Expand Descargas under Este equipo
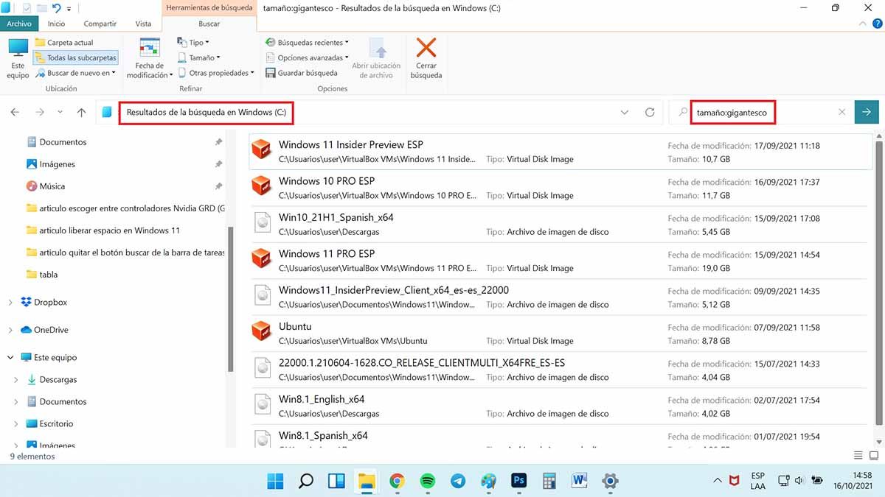 tap(16, 380)
